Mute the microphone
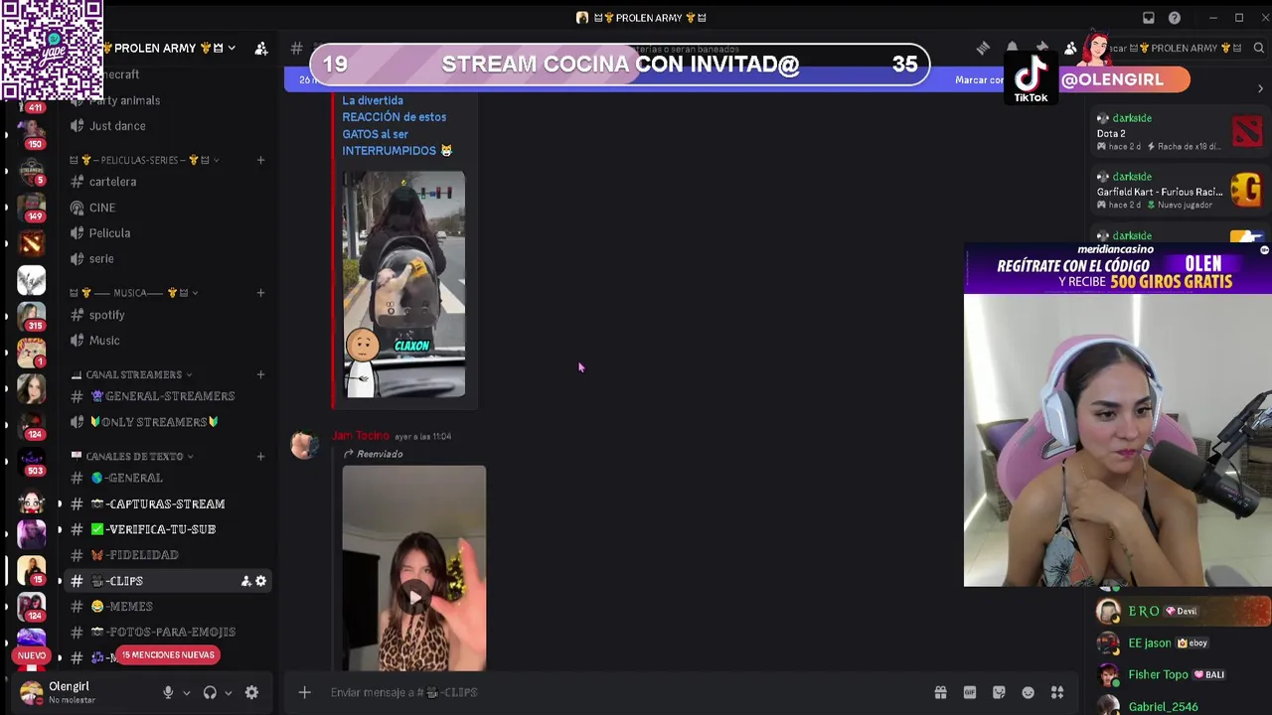Image resolution: width=1272 pixels, height=715 pixels. click(x=168, y=693)
